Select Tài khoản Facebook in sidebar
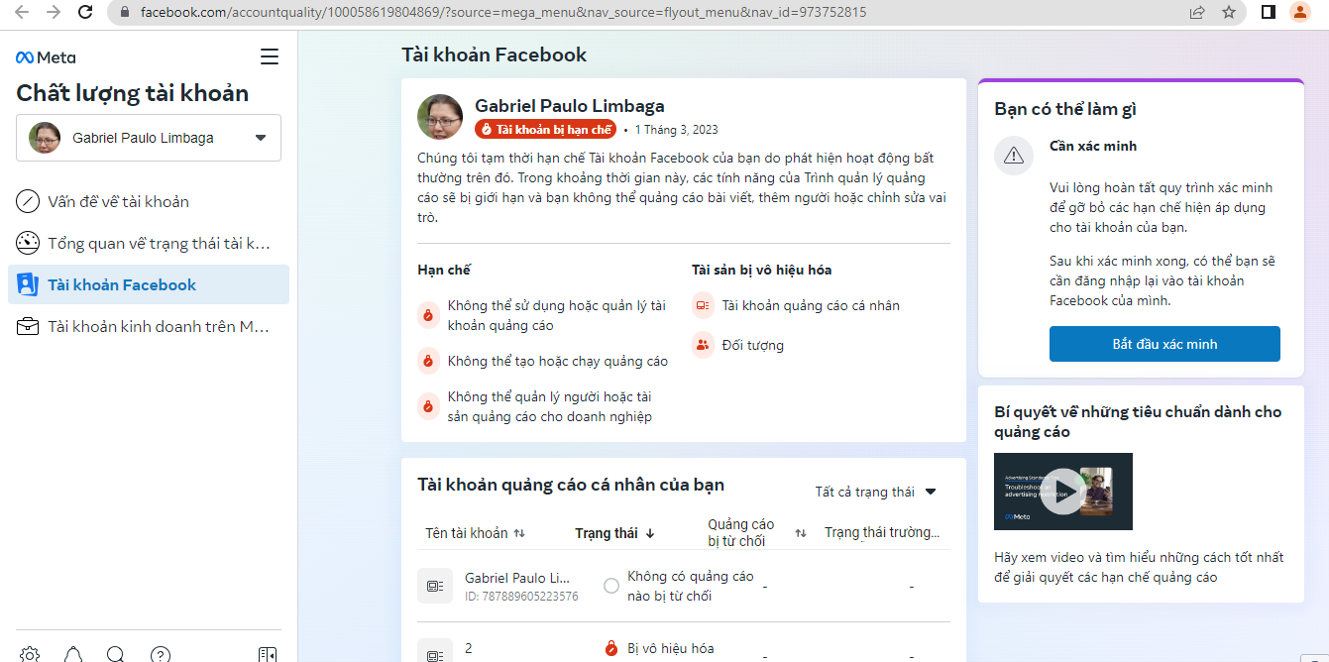1329x662 pixels. [149, 284]
